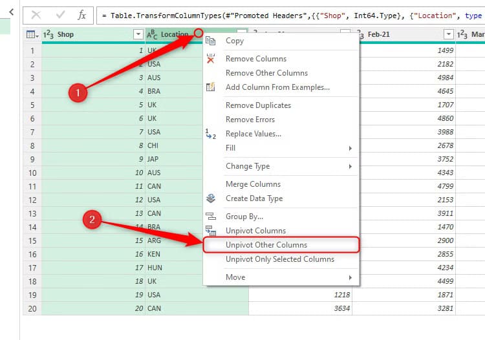485x340 pixels.
Task: Click the confirm checkmark in formula bar
Action: coord(60,14)
